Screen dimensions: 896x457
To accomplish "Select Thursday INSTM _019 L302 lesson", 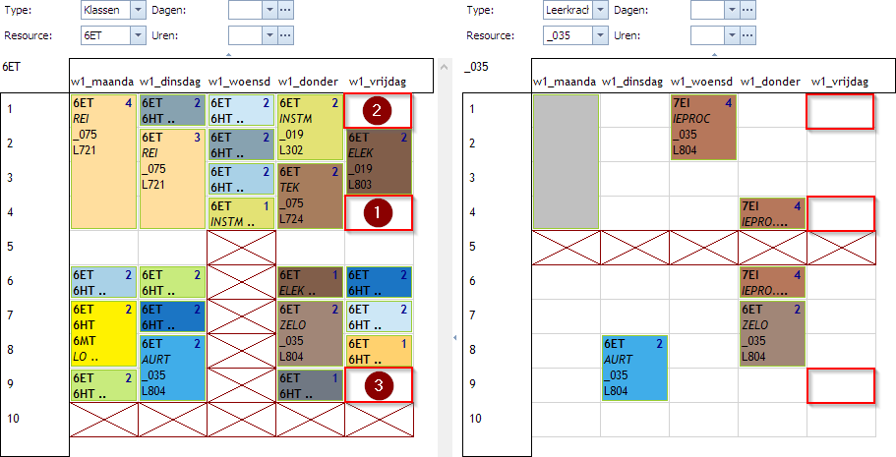I will tap(310, 128).
